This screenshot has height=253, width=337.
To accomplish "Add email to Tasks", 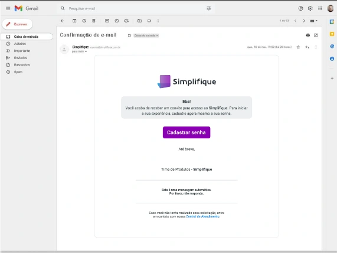I will [126, 21].
